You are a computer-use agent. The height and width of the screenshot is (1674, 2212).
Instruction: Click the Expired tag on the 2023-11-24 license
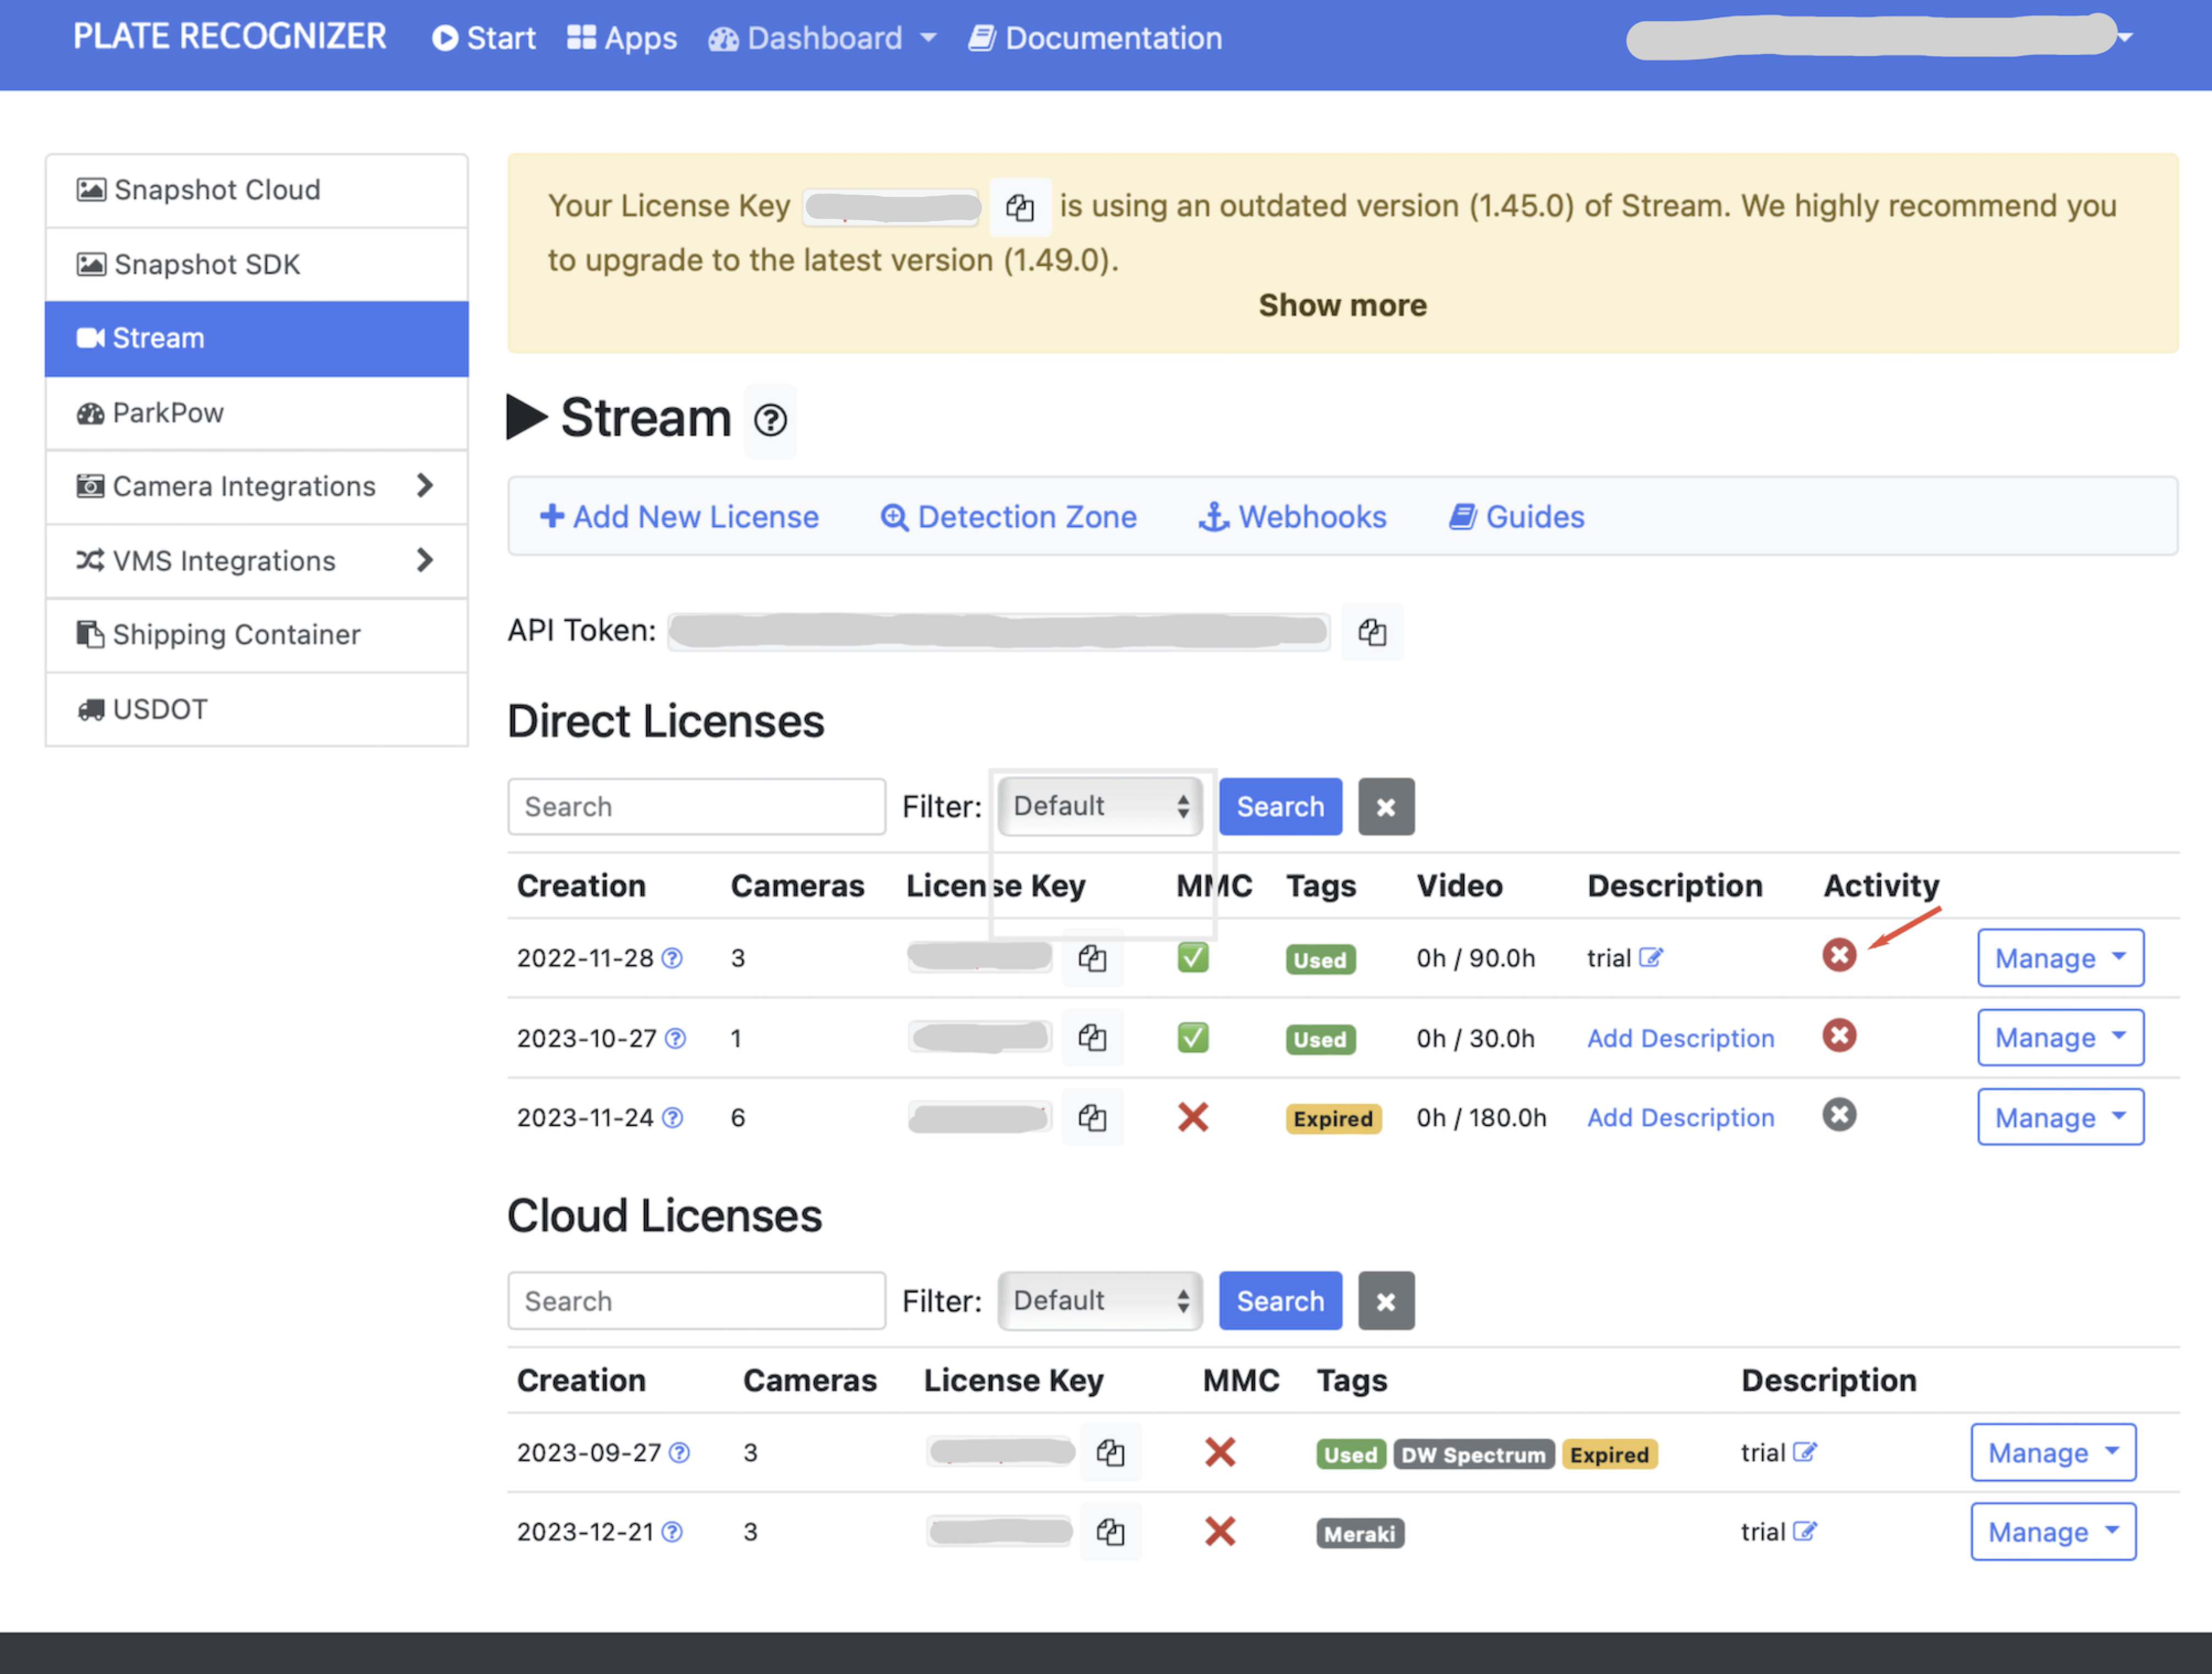tap(1332, 1119)
